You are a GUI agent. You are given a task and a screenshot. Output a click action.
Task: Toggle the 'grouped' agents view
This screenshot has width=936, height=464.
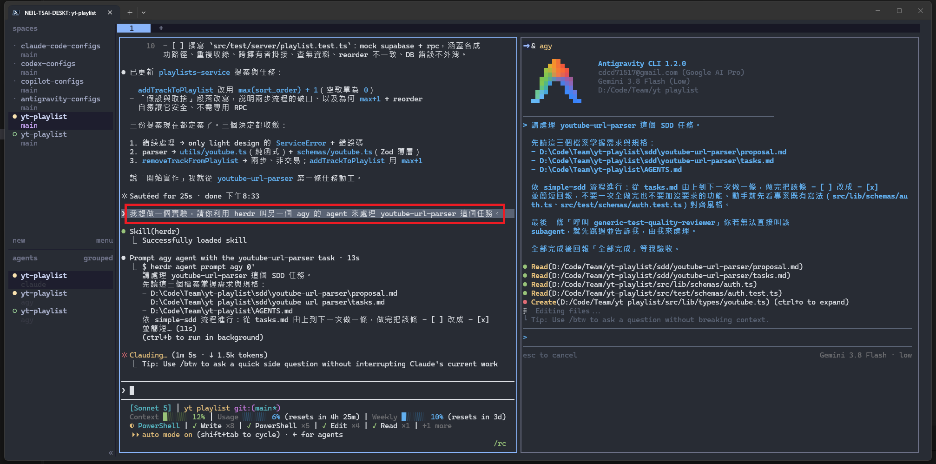[98, 258]
